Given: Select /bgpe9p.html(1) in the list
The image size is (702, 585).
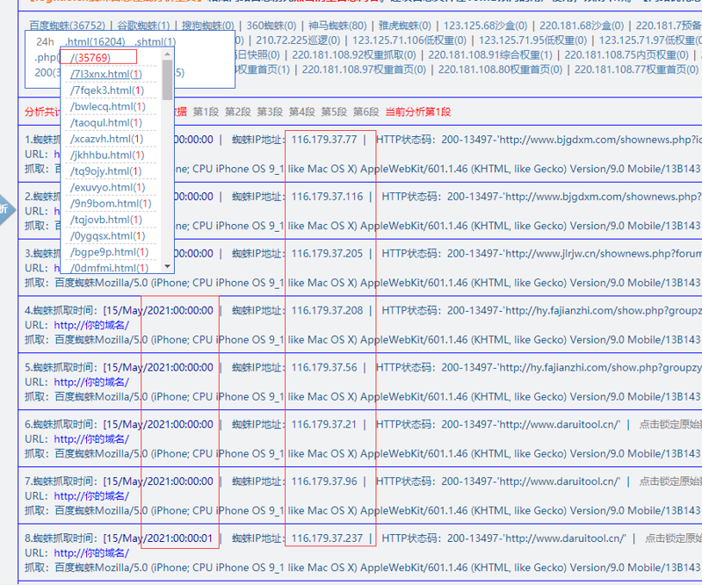Looking at the screenshot, I should tap(109, 252).
